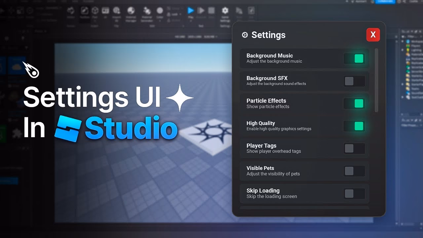Click "Adjust the background music" description
Image resolution: width=423 pixels, height=238 pixels.
[x=274, y=61]
